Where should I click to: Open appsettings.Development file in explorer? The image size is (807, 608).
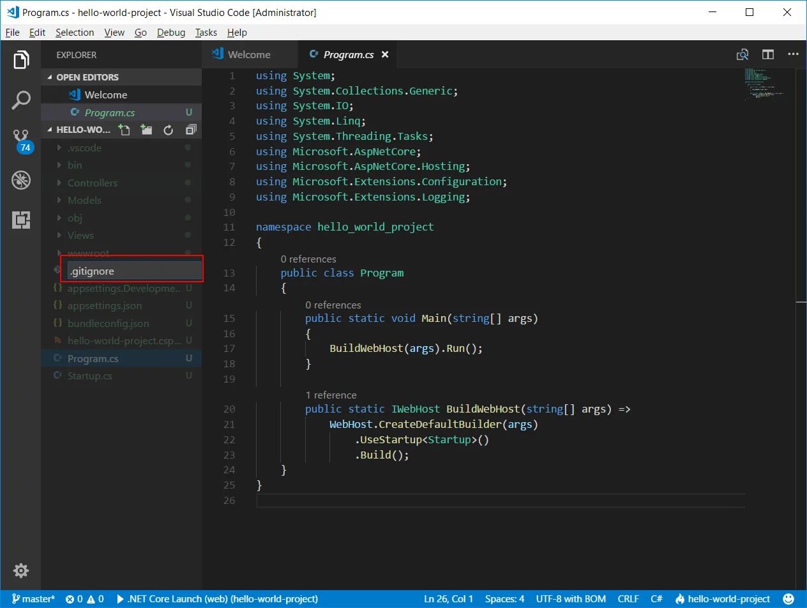pyautogui.click(x=121, y=288)
